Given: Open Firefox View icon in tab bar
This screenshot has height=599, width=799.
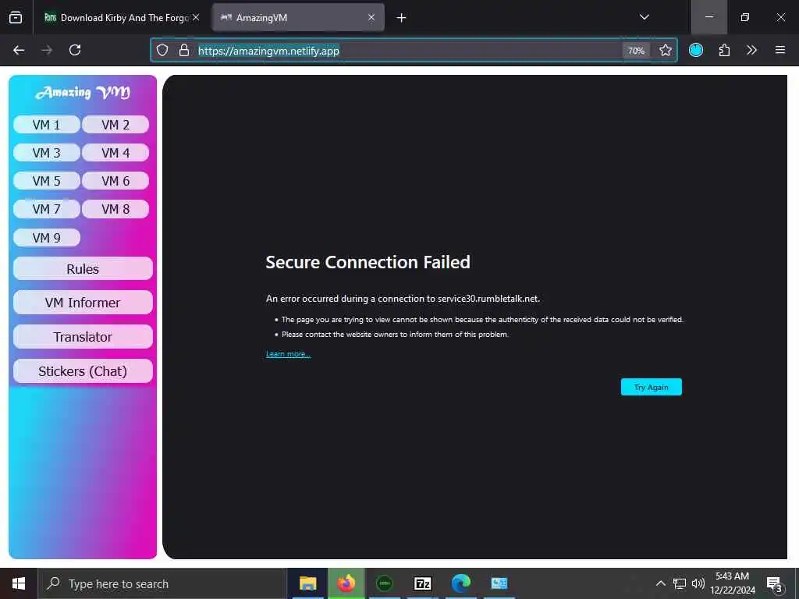Looking at the screenshot, I should click(16, 17).
